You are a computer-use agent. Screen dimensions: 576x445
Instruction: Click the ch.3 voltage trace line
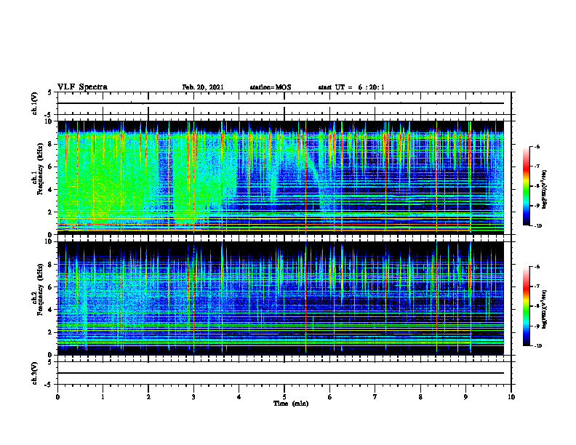[x=281, y=373]
